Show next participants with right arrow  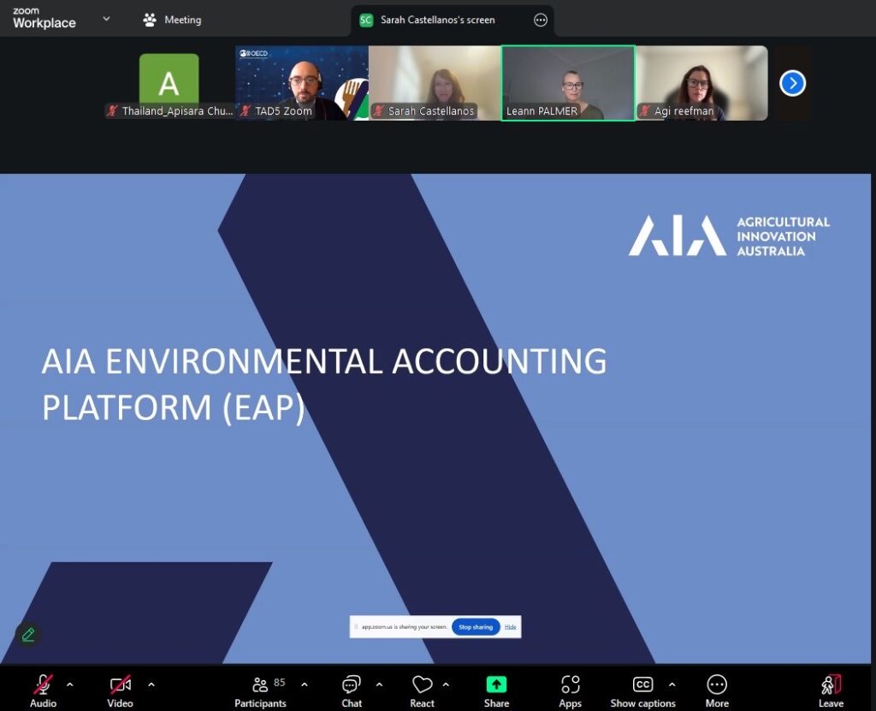[792, 83]
